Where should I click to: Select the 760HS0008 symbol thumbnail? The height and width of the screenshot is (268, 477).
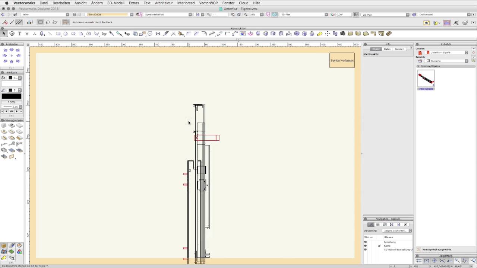point(426,79)
